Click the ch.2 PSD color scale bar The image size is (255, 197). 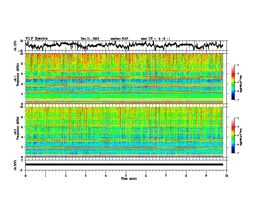pos(233,136)
